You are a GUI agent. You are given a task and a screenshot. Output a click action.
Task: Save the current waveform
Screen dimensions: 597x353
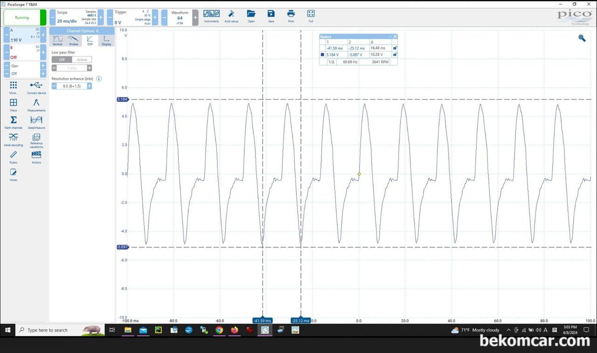pos(271,16)
